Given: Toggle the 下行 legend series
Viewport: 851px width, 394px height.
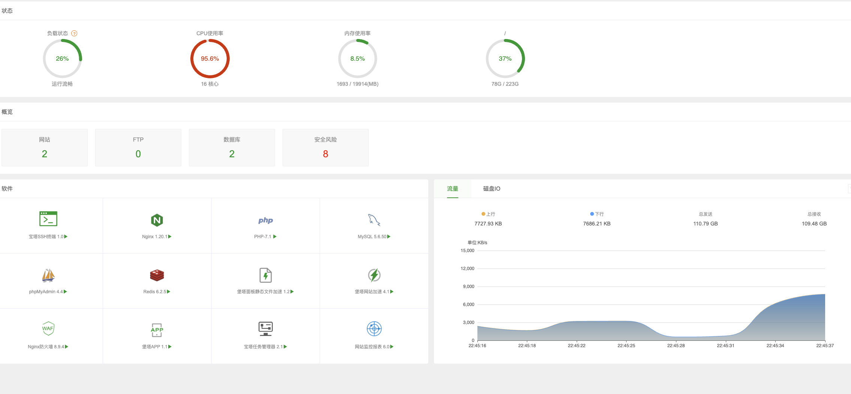Looking at the screenshot, I should [x=597, y=214].
